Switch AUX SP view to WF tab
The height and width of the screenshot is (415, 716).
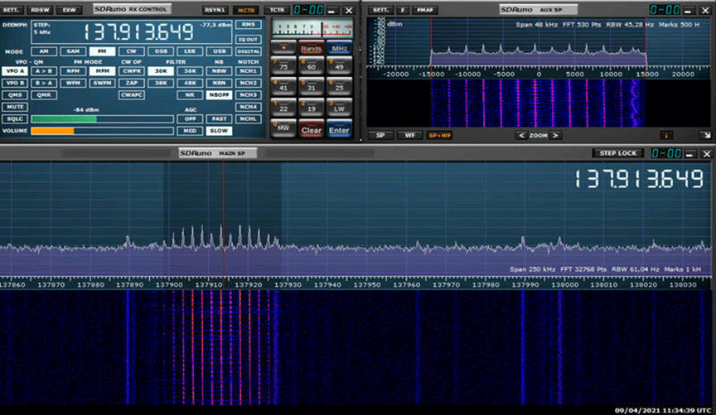pos(409,136)
